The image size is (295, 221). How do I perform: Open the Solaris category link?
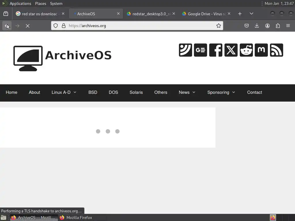[x=136, y=92]
